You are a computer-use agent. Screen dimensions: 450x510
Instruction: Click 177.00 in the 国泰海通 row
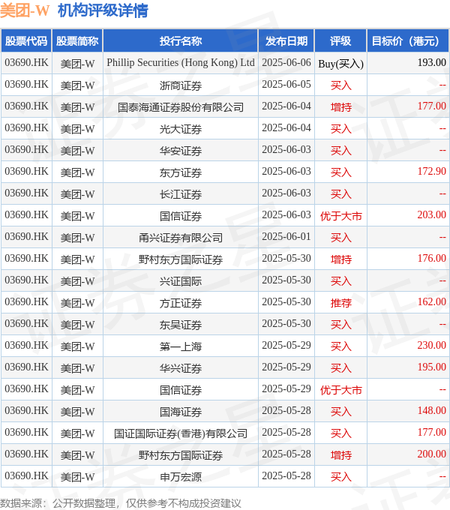tap(431, 106)
